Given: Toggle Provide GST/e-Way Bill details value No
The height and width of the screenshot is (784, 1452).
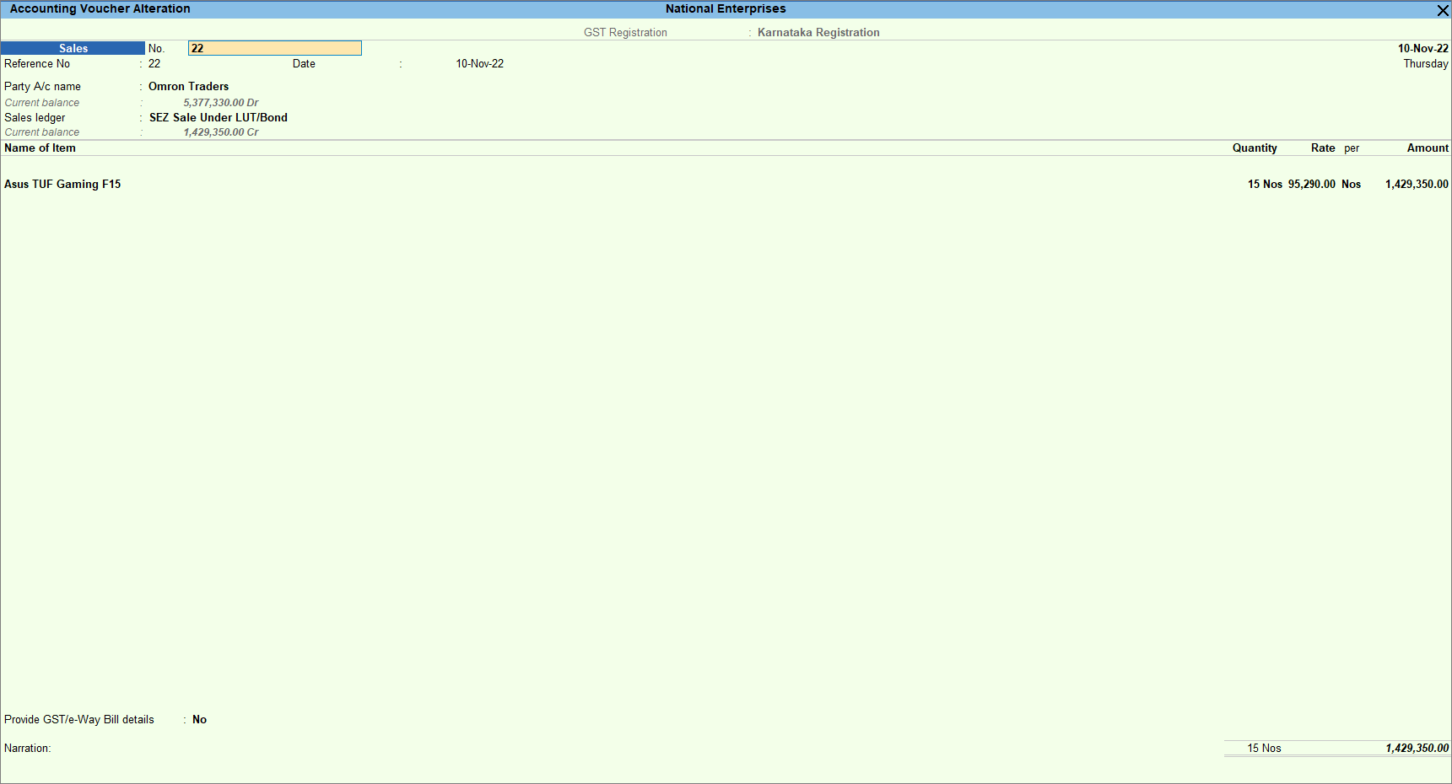Looking at the screenshot, I should pos(199,720).
